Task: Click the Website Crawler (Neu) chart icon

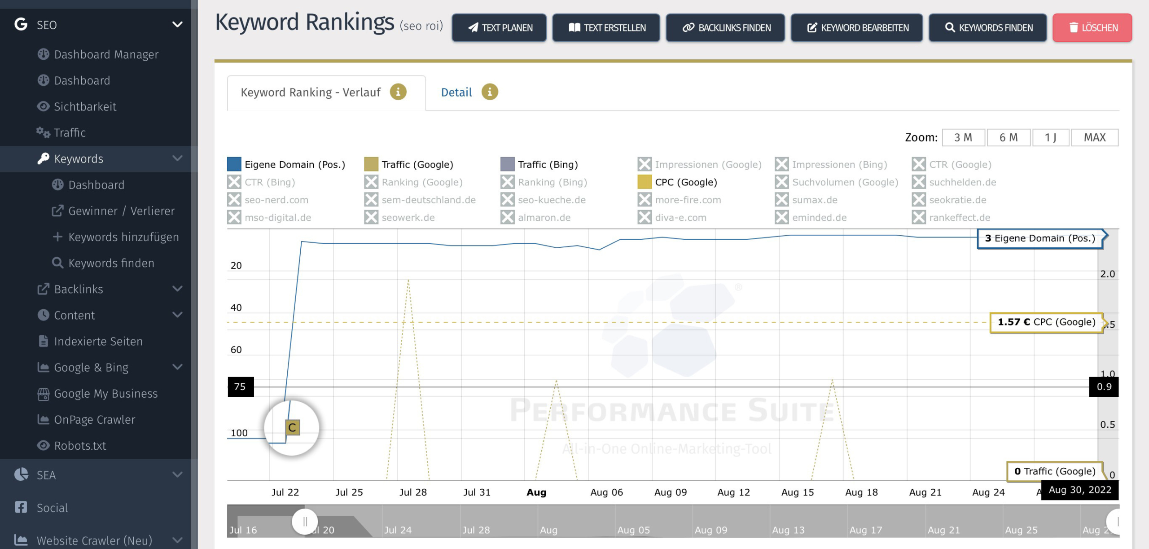Action: (x=21, y=540)
